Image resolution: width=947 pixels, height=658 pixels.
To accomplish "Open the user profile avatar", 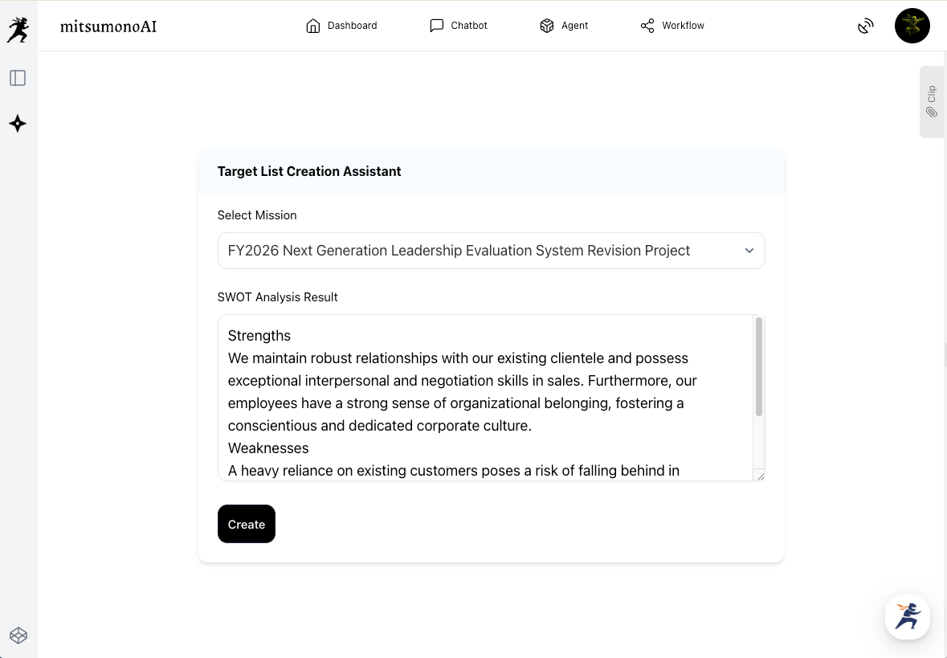I will [x=912, y=26].
